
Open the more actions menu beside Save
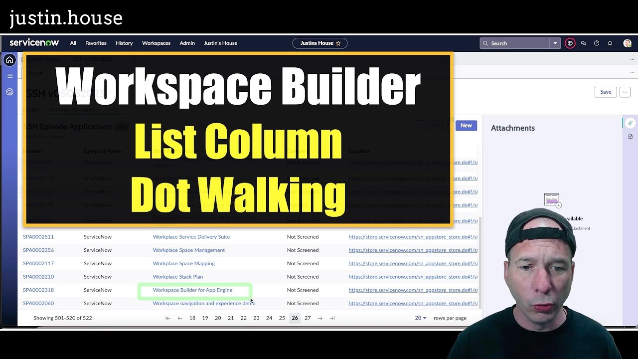625,92
